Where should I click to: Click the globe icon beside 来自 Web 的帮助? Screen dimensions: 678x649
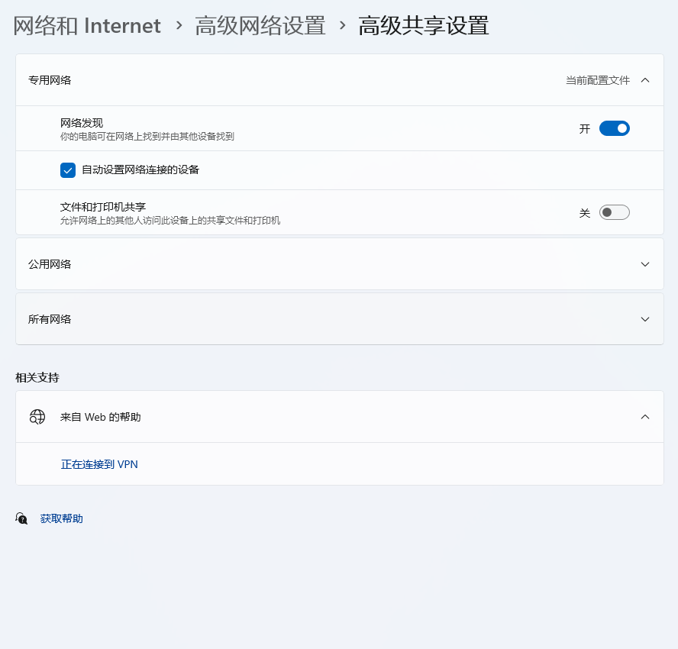tap(37, 417)
